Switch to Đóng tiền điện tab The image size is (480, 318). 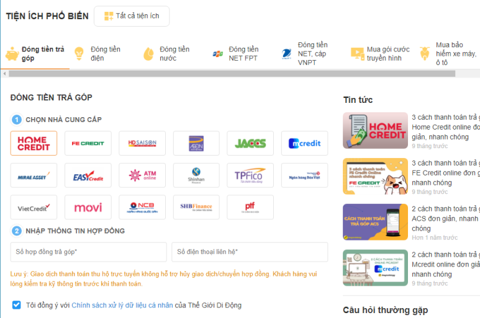pos(98,54)
